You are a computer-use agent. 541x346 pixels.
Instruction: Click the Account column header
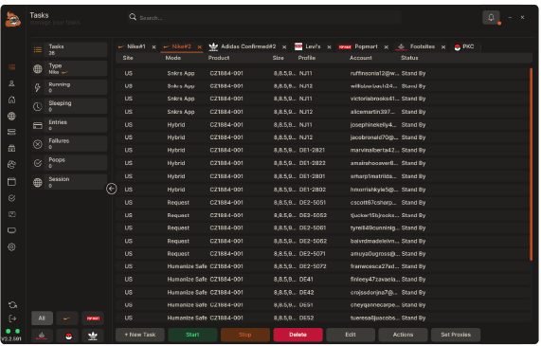(361, 58)
